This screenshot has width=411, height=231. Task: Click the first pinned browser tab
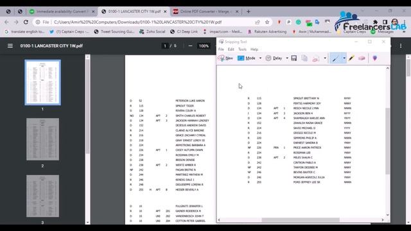[x=8, y=12]
